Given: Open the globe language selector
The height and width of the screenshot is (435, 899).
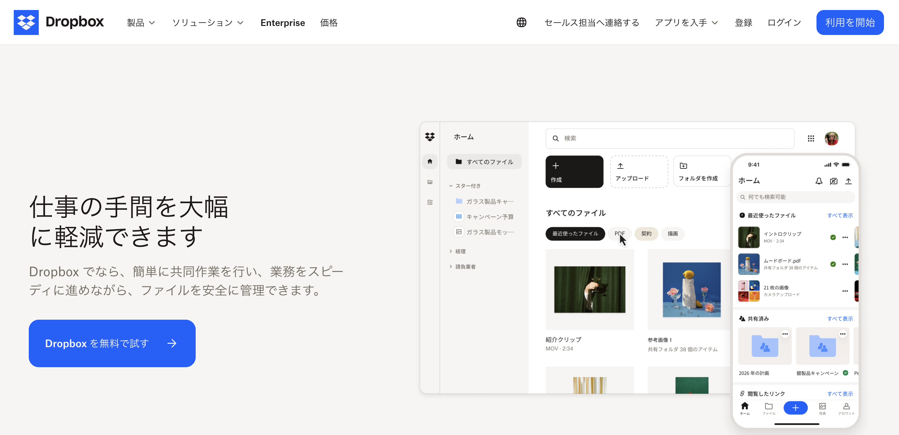Looking at the screenshot, I should (521, 22).
